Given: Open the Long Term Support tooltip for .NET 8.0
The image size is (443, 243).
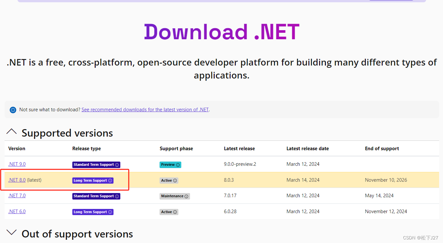Looking at the screenshot, I should pyautogui.click(x=111, y=180).
